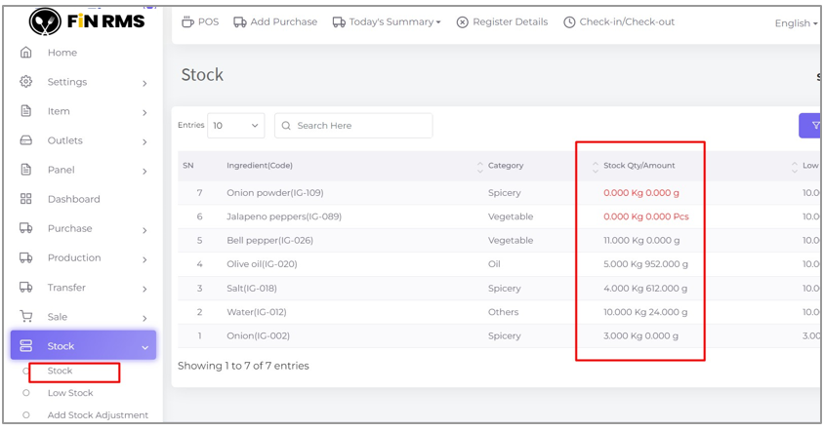
Task: Open the English language dropdown
Action: [x=796, y=23]
